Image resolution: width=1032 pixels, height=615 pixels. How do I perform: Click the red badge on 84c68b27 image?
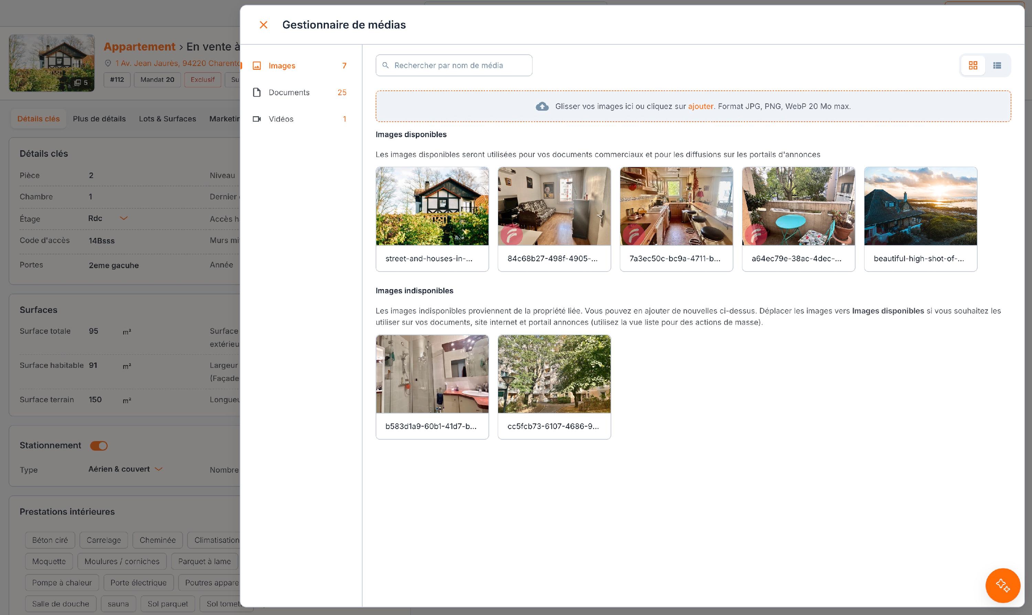pyautogui.click(x=511, y=235)
